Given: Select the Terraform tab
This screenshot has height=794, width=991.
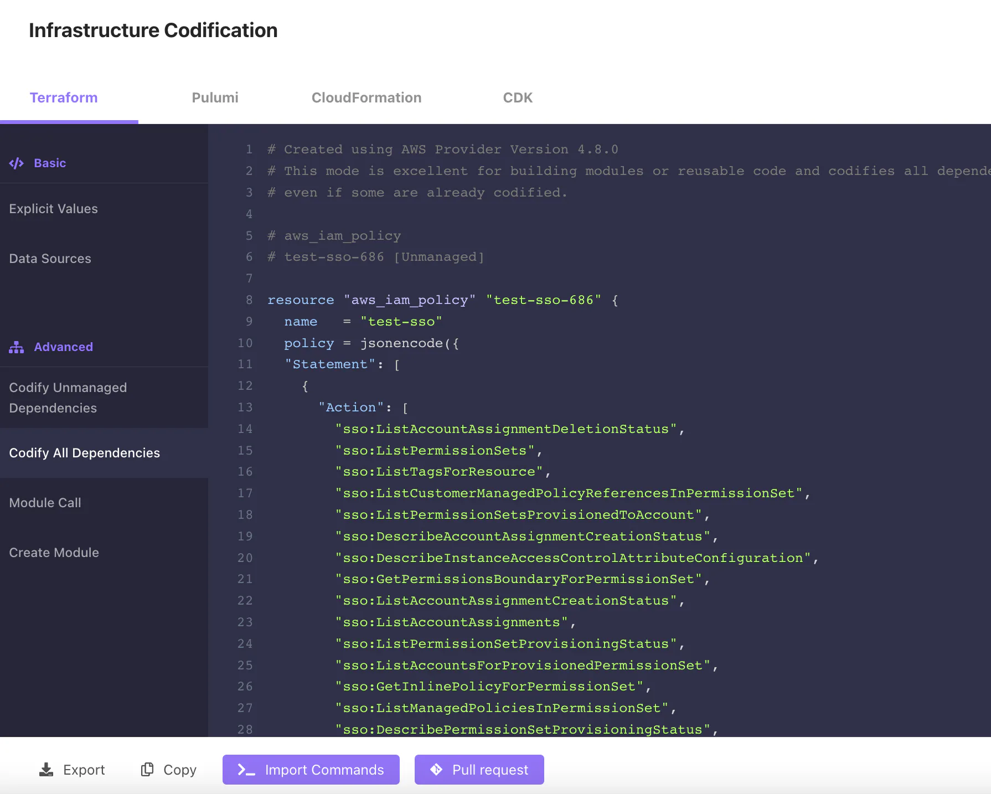Looking at the screenshot, I should point(64,98).
